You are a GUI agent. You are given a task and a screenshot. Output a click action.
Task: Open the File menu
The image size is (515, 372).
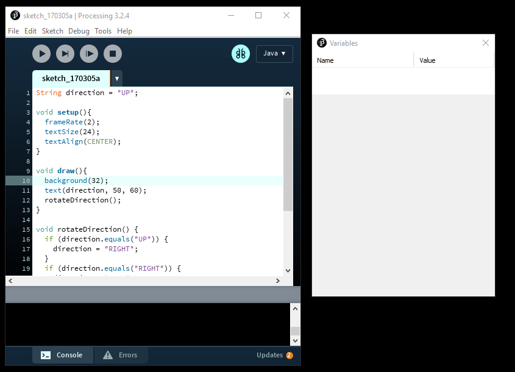point(13,31)
